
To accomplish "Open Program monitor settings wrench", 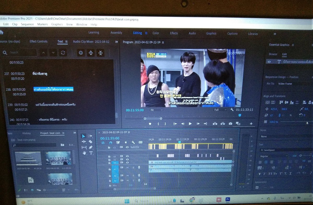I will click(232, 110).
